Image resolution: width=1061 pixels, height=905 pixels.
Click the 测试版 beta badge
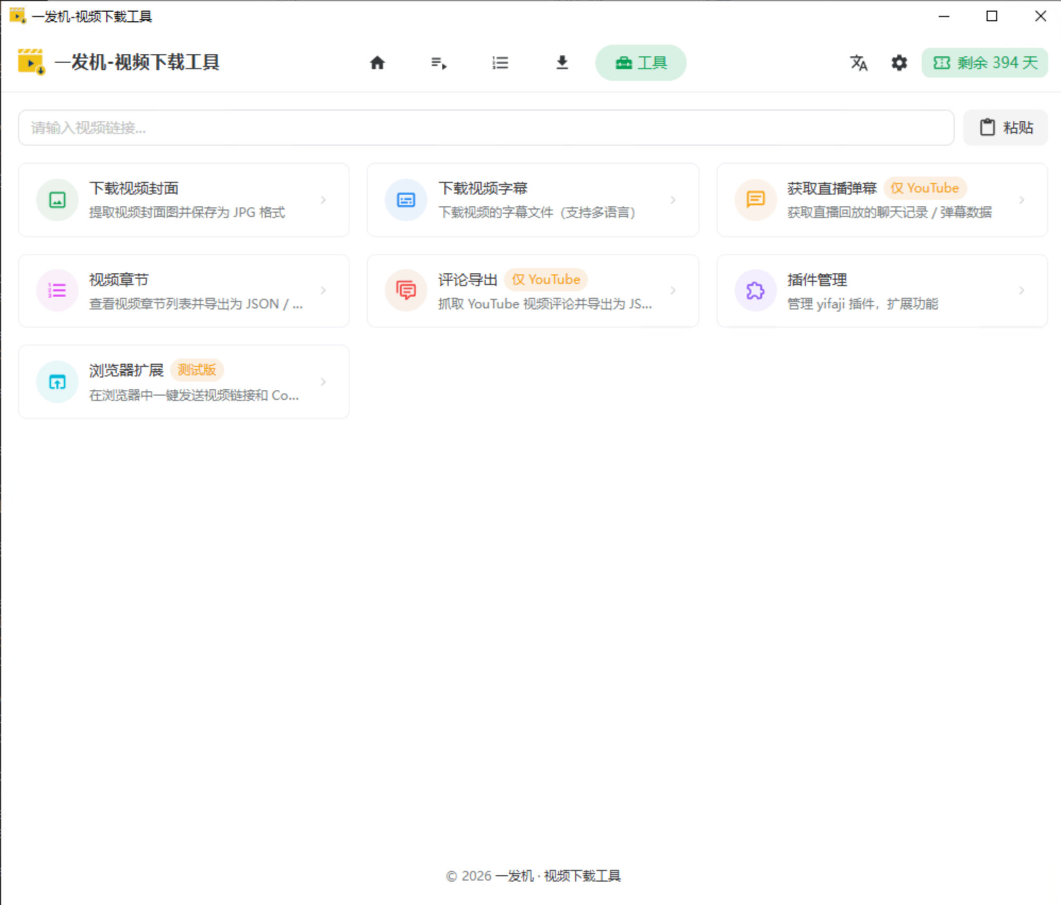pos(197,370)
